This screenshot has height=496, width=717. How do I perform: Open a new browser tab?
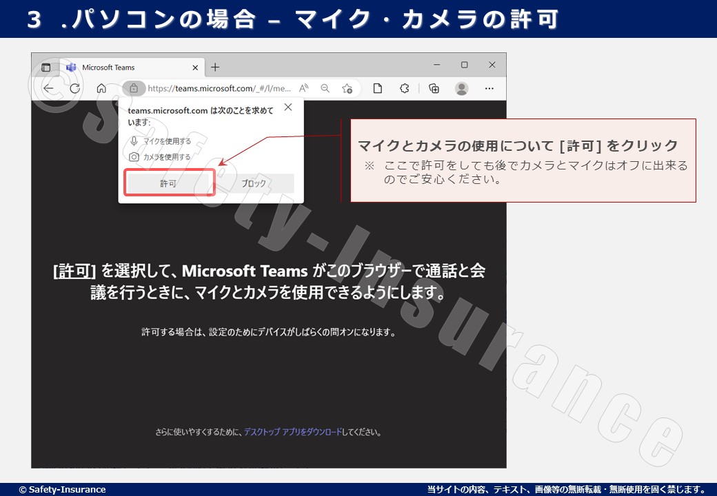point(215,67)
